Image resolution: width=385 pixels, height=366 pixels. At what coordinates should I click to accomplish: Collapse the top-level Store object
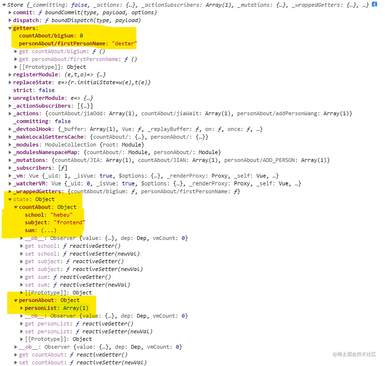coord(4,5)
